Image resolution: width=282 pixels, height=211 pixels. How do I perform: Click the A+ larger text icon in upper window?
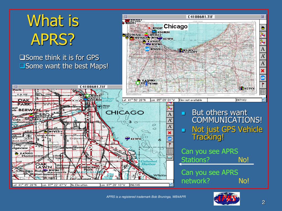[263, 56]
